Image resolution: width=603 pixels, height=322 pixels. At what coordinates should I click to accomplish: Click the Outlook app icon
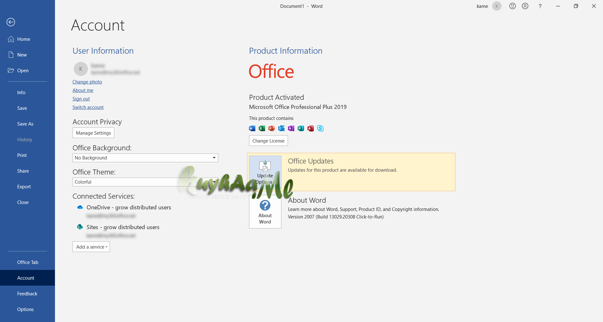(281, 128)
